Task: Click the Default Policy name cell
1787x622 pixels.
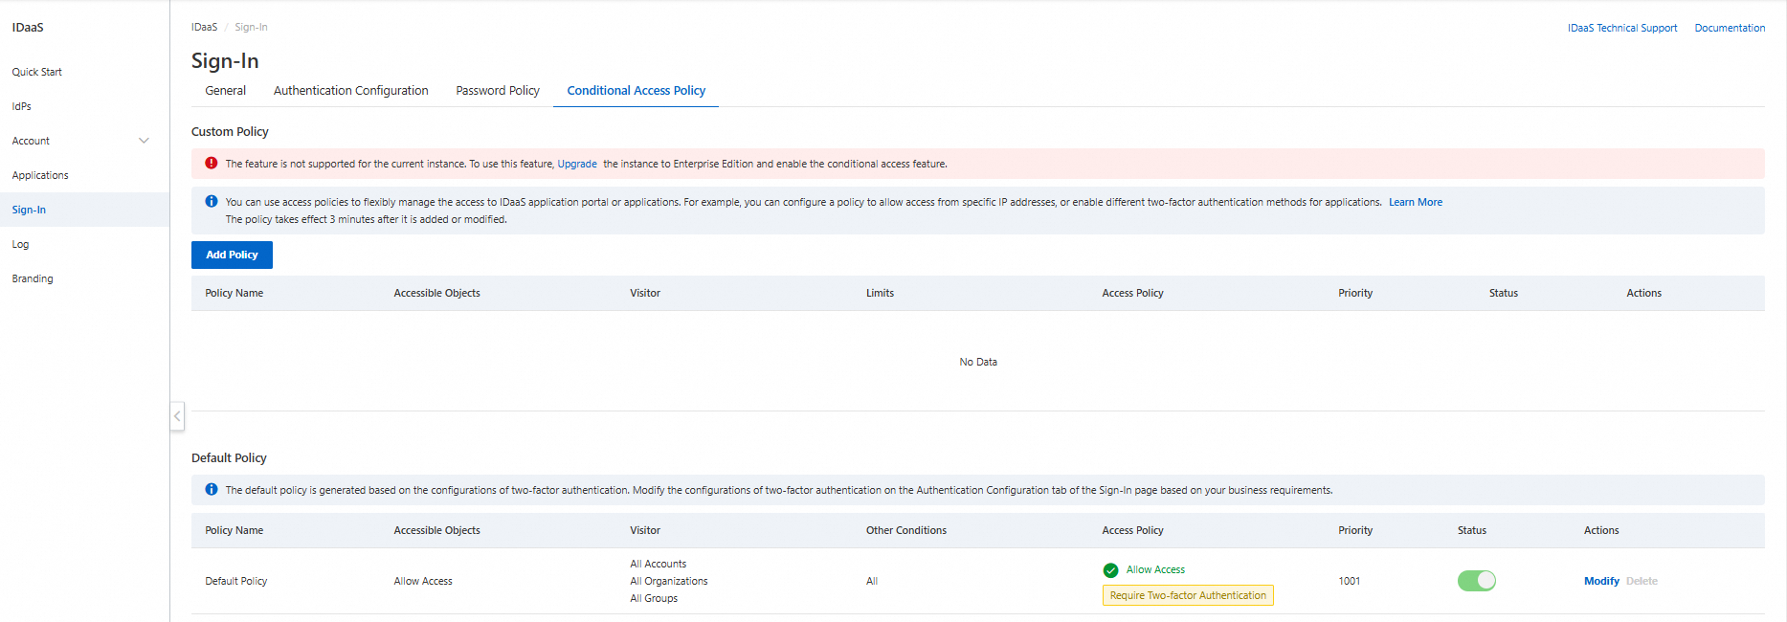Action: coord(236,581)
